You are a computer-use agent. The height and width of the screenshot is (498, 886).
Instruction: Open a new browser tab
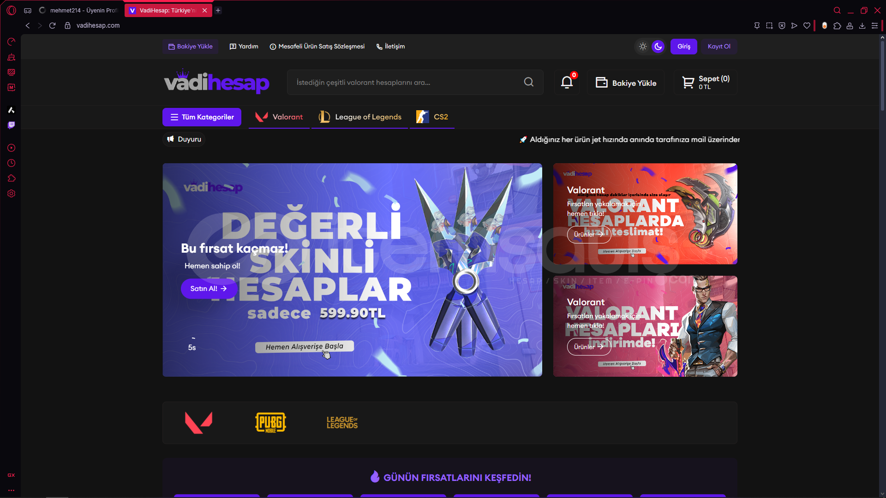(218, 10)
